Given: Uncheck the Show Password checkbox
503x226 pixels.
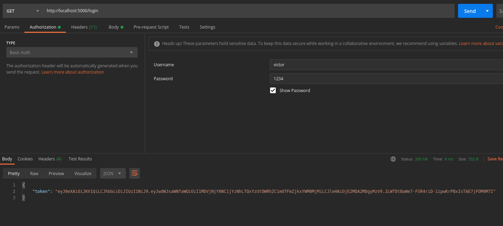Looking at the screenshot, I should 273,90.
